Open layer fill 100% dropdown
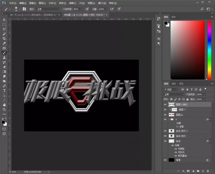The image size is (215, 174). (205, 99)
